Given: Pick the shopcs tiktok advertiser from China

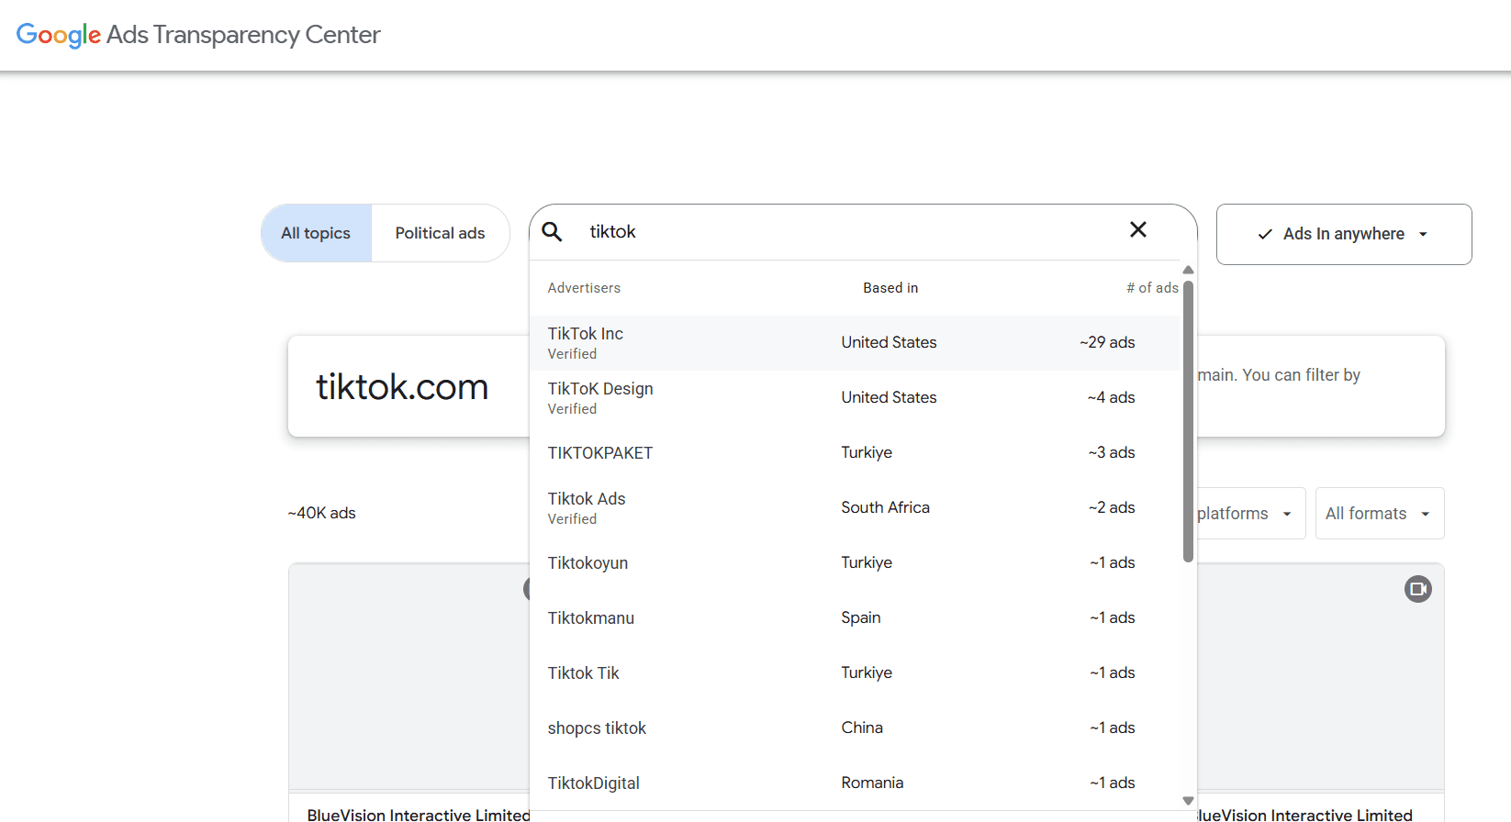Looking at the screenshot, I should pos(855,728).
